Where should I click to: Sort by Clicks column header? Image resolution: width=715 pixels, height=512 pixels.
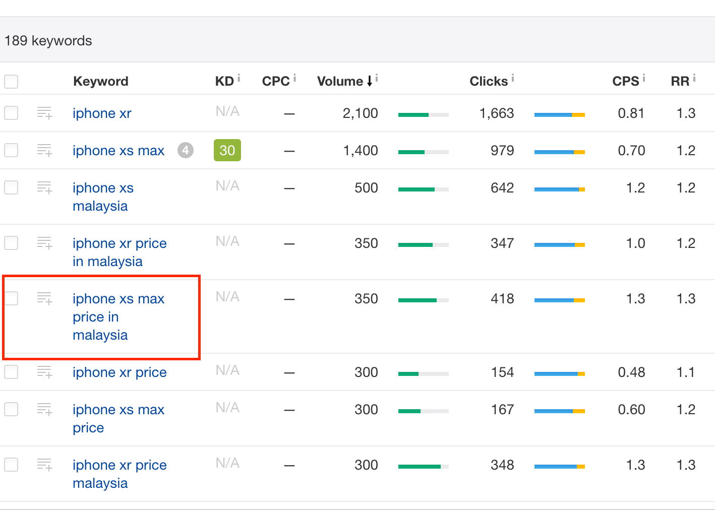[489, 81]
